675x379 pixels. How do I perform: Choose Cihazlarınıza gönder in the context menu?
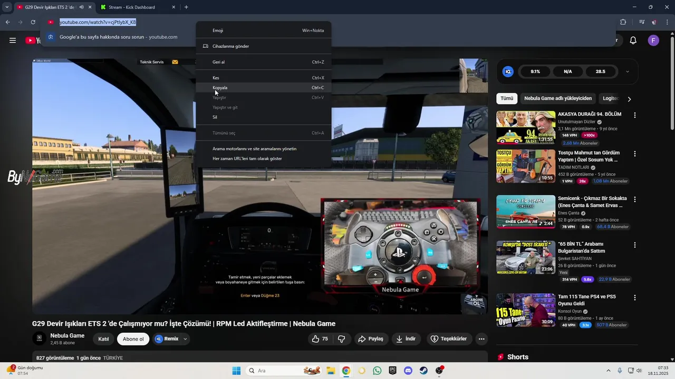coord(264,46)
